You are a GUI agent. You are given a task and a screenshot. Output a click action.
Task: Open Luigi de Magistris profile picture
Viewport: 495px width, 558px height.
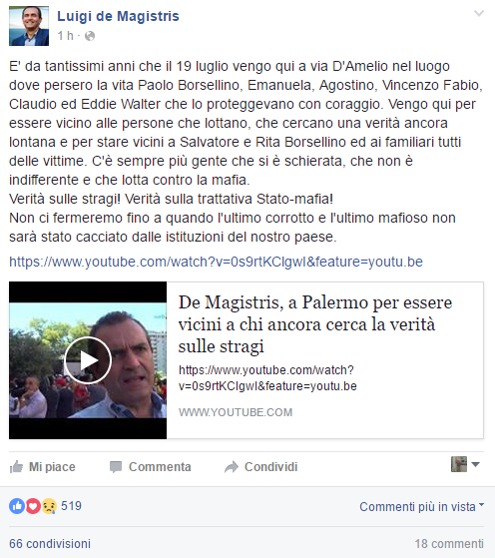tap(29, 26)
